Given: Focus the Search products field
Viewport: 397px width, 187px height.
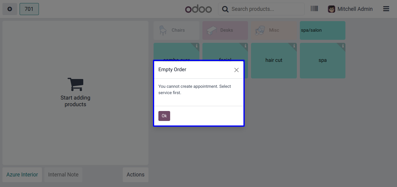Looking at the screenshot, I should (x=265, y=9).
